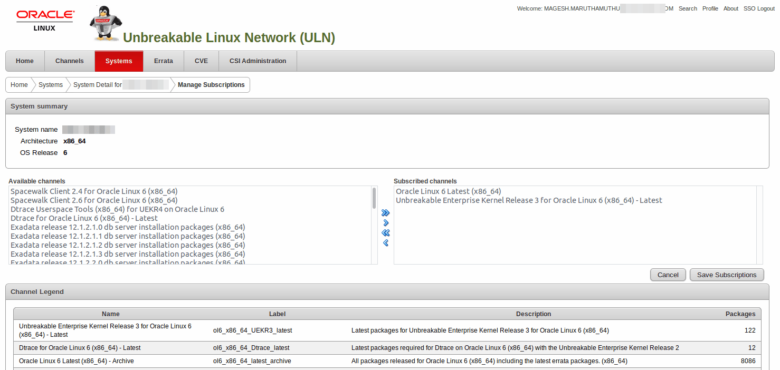The width and height of the screenshot is (780, 370).
Task: Open the Profile link
Action: pos(710,8)
